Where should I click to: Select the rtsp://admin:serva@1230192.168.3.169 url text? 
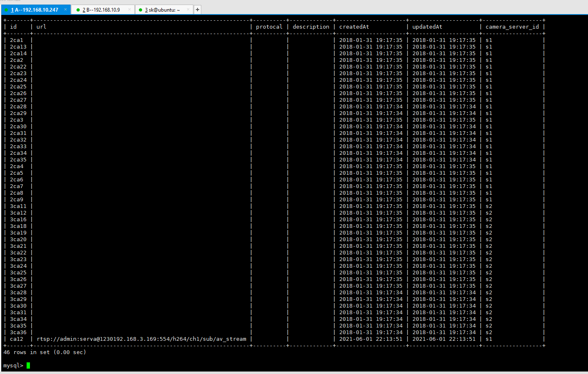pos(141,339)
